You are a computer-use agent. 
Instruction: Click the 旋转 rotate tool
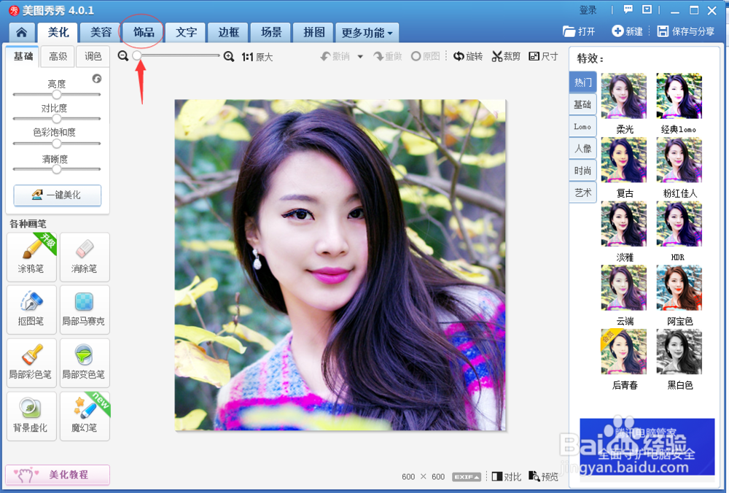point(468,56)
